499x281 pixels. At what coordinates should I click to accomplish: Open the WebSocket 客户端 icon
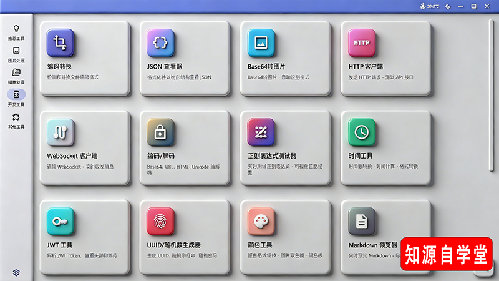pyautogui.click(x=60, y=132)
